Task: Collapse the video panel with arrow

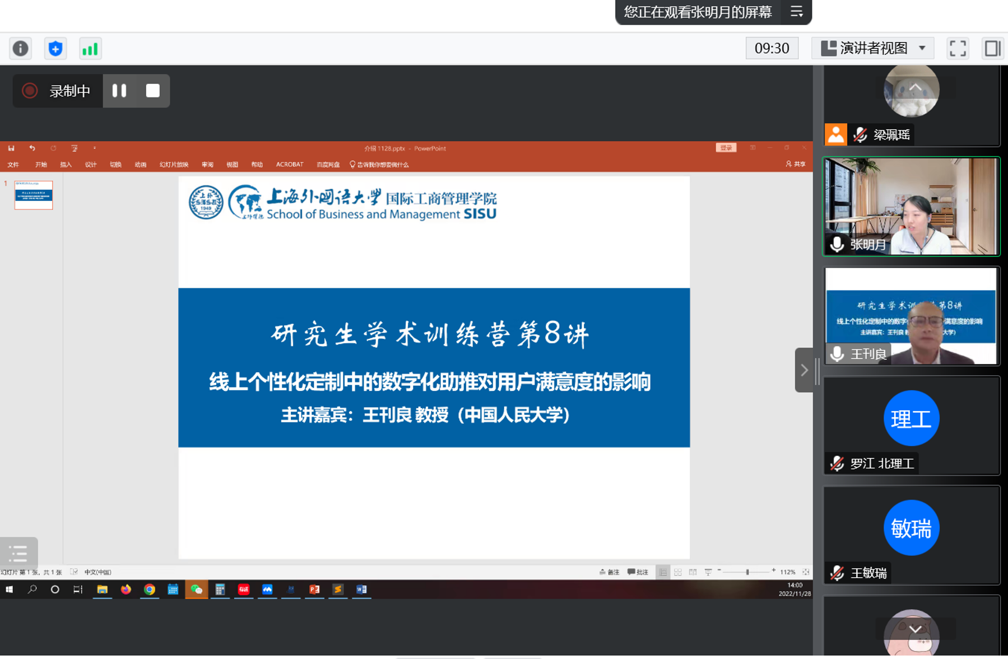Action: 804,370
